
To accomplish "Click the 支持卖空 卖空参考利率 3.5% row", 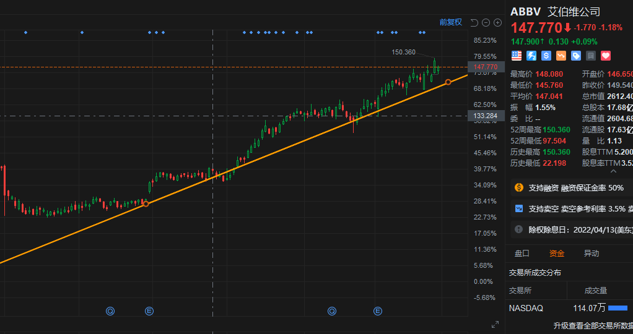I will [x=572, y=208].
